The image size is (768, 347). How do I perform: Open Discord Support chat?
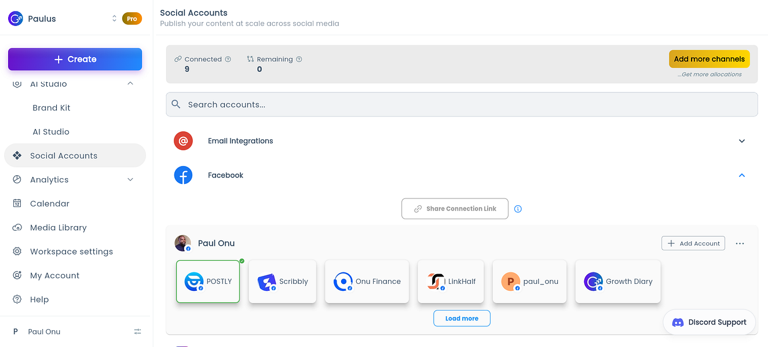click(710, 322)
